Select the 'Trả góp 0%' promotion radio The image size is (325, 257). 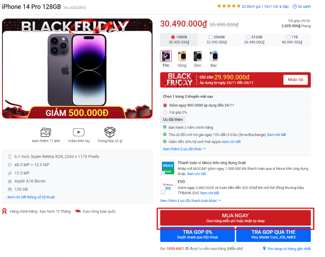coord(165,112)
